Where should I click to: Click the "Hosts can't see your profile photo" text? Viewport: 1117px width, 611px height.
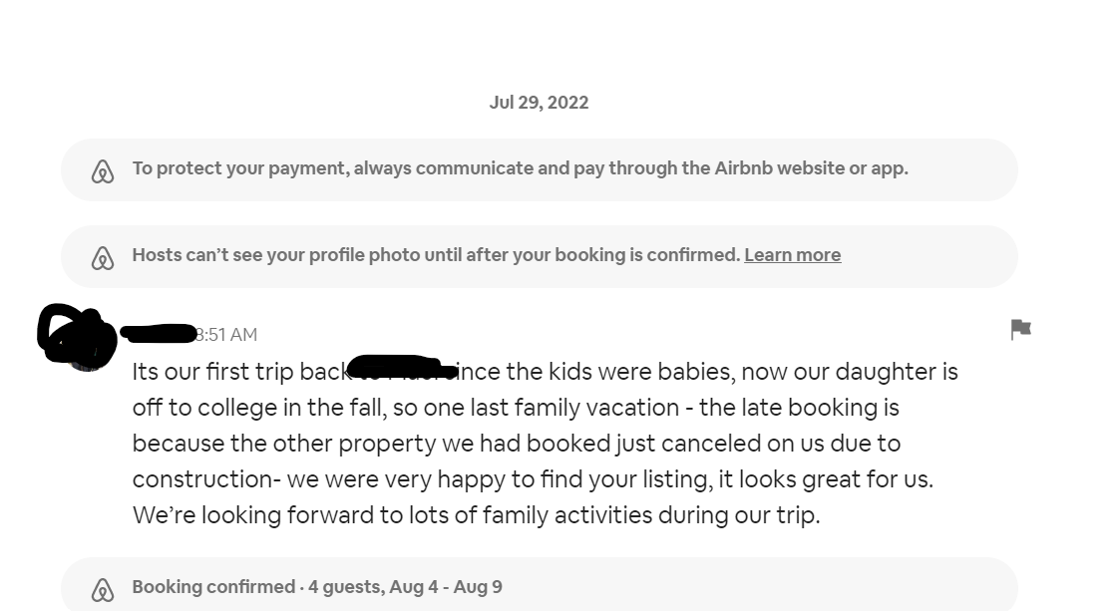[x=436, y=255]
